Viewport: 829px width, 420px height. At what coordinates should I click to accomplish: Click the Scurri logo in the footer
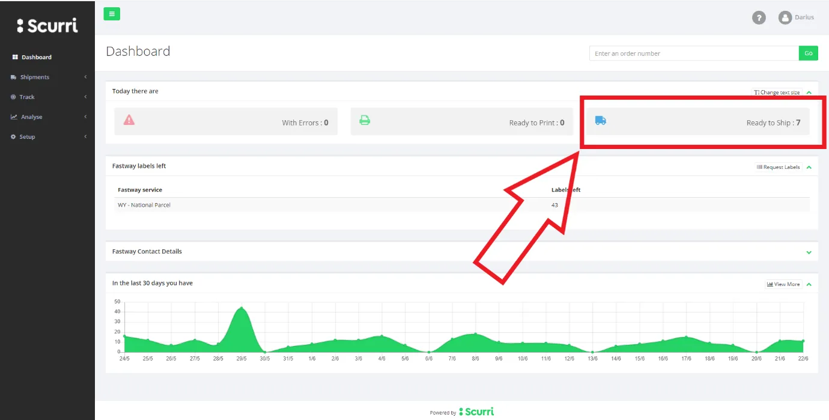coord(476,412)
